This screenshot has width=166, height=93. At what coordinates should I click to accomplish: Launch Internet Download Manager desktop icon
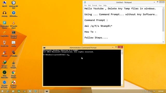click(4, 64)
